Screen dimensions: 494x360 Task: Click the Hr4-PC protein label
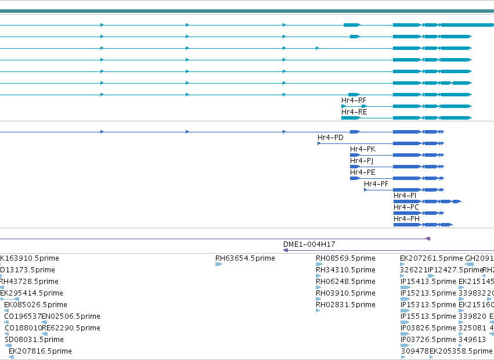(x=406, y=207)
